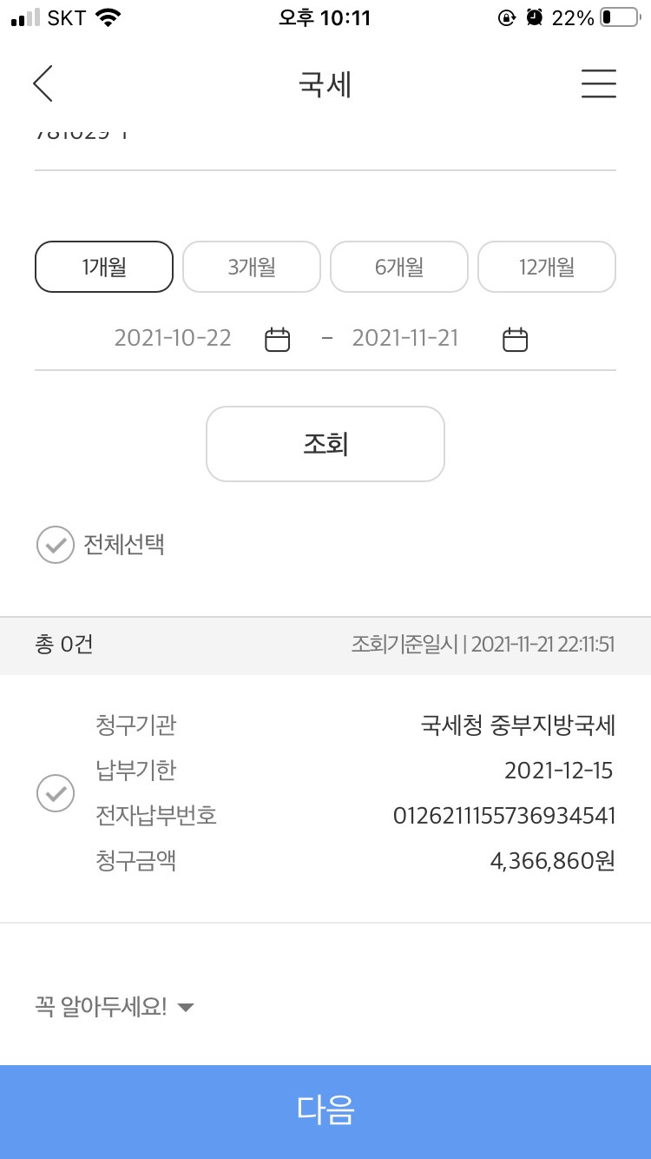Select the 12개월 period tab
This screenshot has height=1159, width=651.
coord(547,267)
